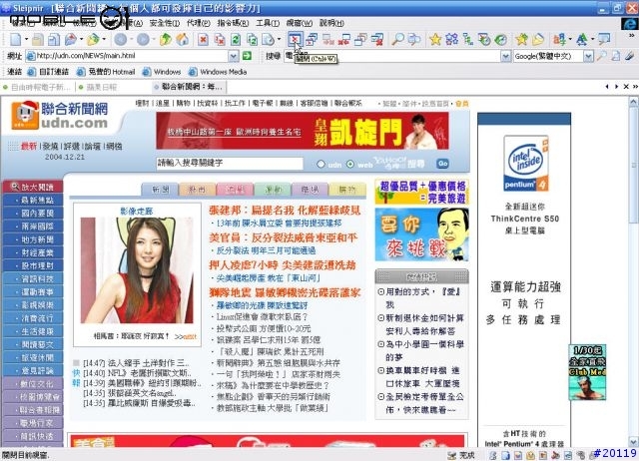Open the Back button history dropdown arrow

pos(131,40)
